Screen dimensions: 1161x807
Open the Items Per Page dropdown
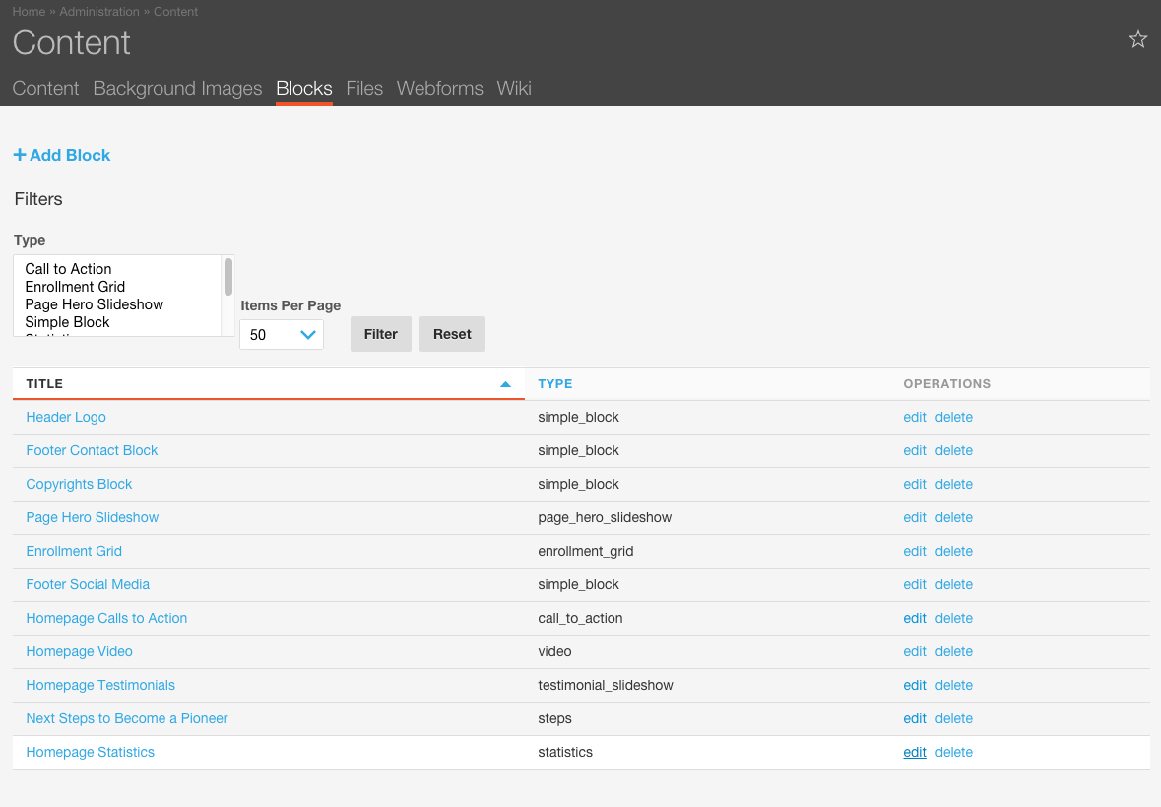pyautogui.click(x=282, y=335)
